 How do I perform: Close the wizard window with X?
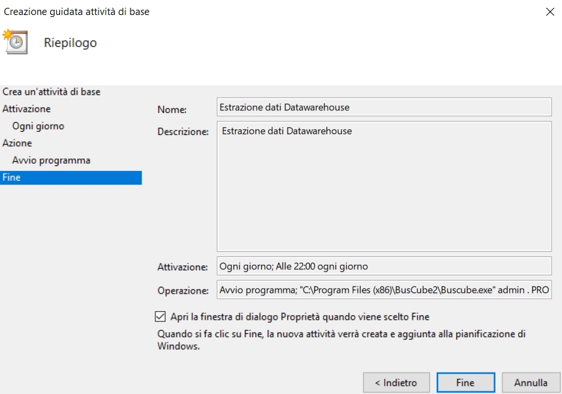pos(550,12)
